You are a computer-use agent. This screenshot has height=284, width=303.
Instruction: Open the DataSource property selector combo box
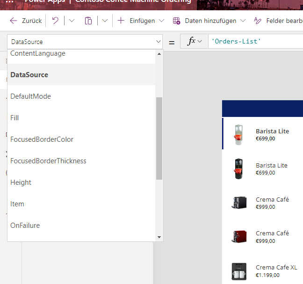coord(85,42)
